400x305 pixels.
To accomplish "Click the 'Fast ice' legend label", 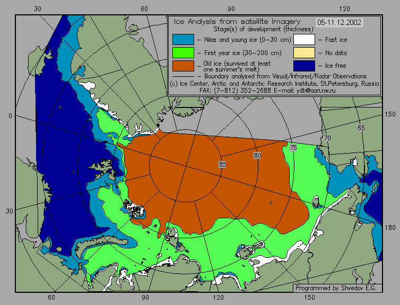I will pos(336,40).
